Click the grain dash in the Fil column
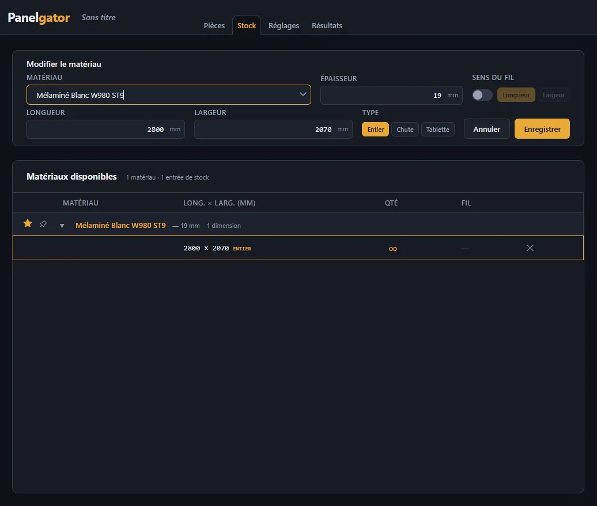 point(465,249)
